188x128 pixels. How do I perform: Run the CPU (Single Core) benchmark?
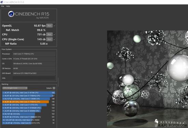click(50, 39)
